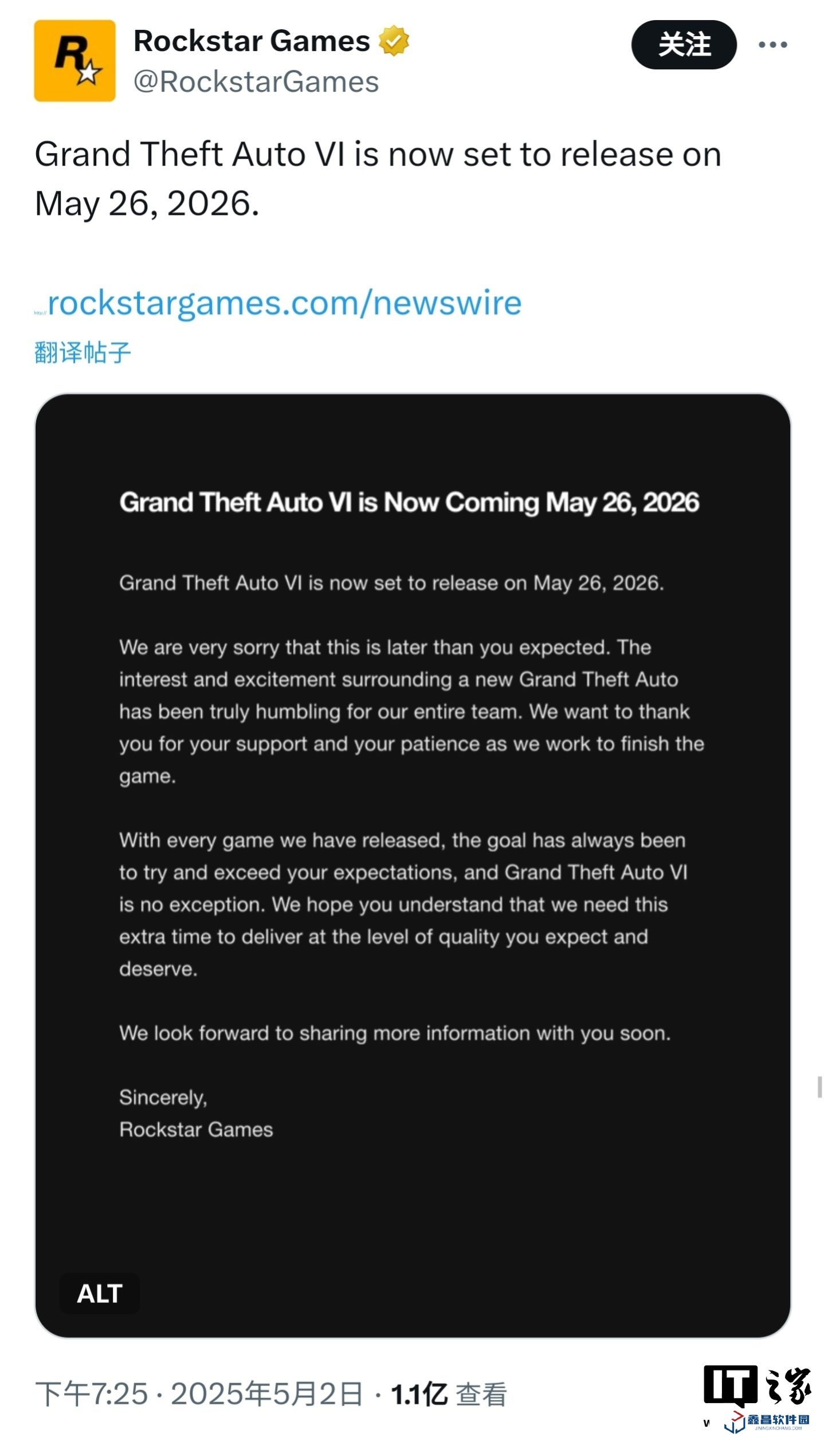824x1437 pixels.
Task: Click the 'We look forward to sharing' line
Action: pos(395,1033)
